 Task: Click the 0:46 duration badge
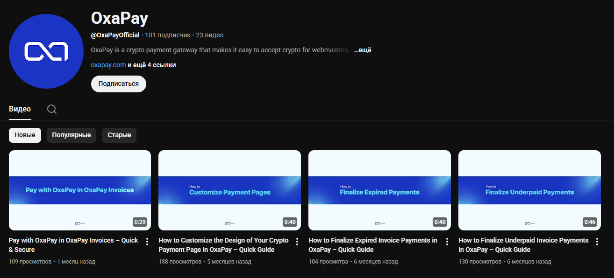coord(590,222)
